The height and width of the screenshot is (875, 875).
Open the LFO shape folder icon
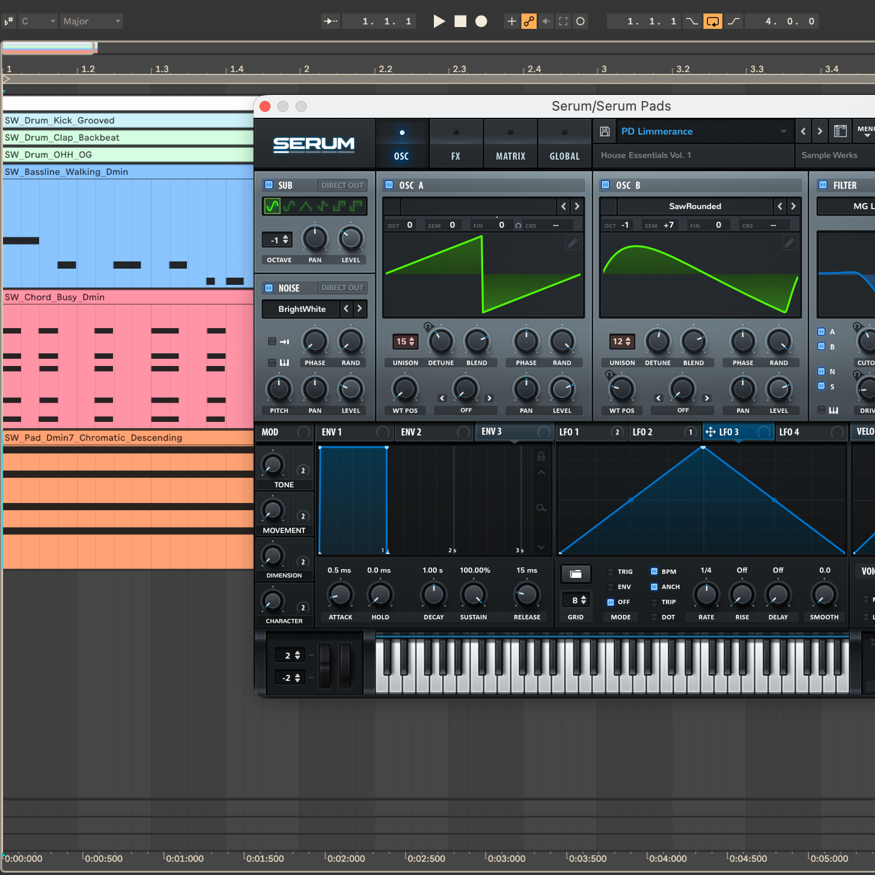tap(576, 574)
